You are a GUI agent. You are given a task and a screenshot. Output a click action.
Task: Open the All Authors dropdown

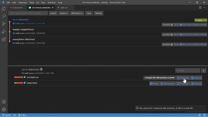pos(77,13)
